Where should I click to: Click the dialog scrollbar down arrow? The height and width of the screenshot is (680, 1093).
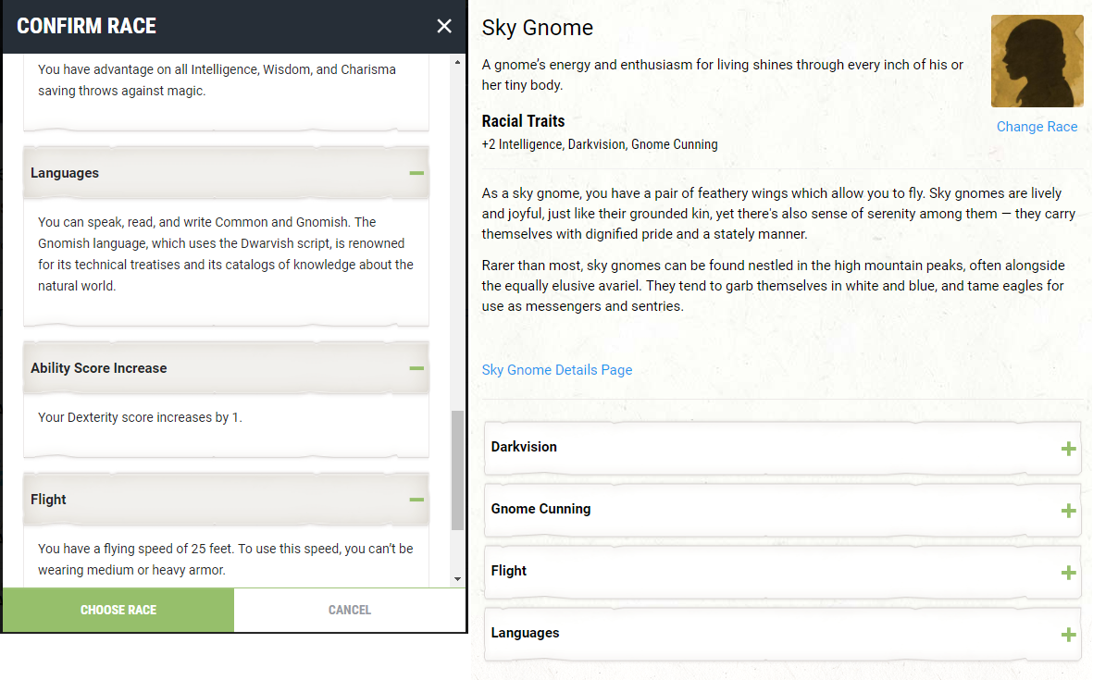pos(457,579)
